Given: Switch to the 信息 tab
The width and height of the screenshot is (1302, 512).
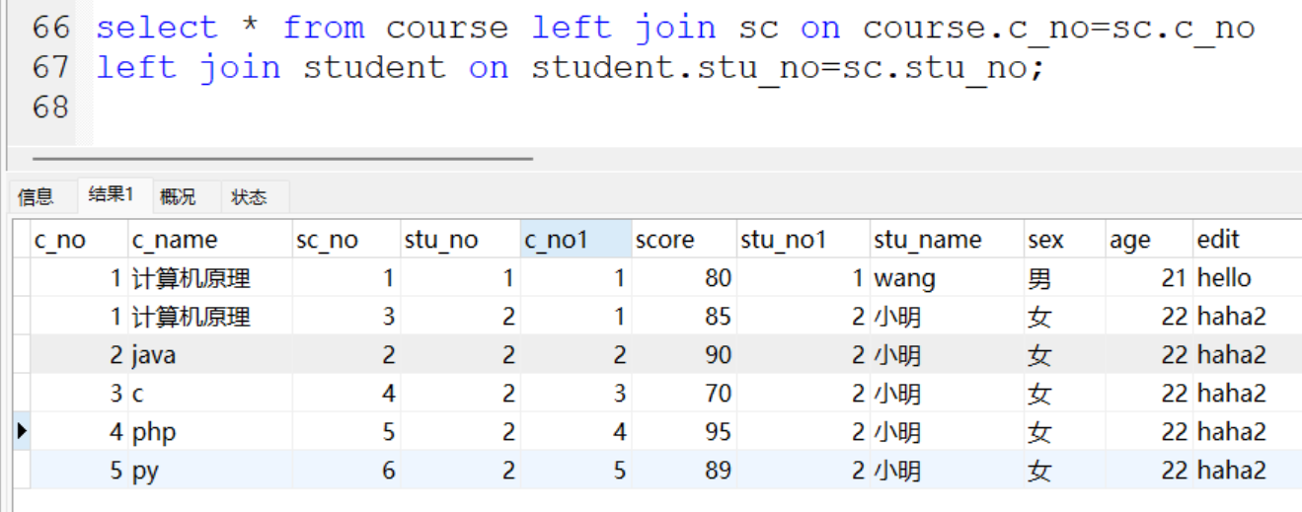Looking at the screenshot, I should 37,197.
